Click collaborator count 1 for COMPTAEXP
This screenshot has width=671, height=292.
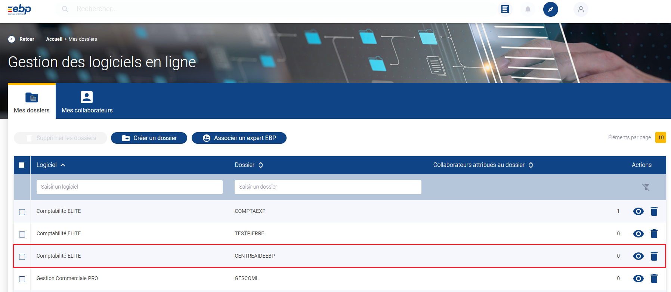(x=618, y=211)
